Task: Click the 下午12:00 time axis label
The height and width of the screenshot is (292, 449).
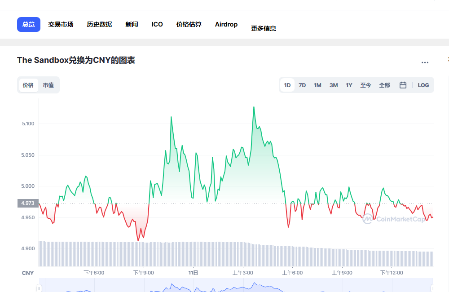Action: tap(392, 273)
